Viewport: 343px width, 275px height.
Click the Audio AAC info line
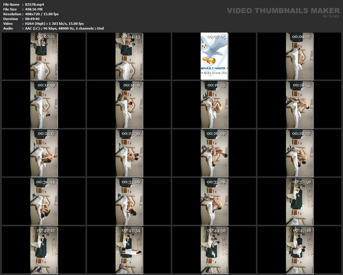[x=64, y=28]
